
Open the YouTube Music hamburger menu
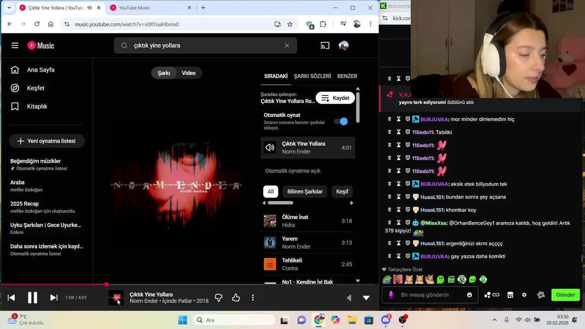pos(15,45)
